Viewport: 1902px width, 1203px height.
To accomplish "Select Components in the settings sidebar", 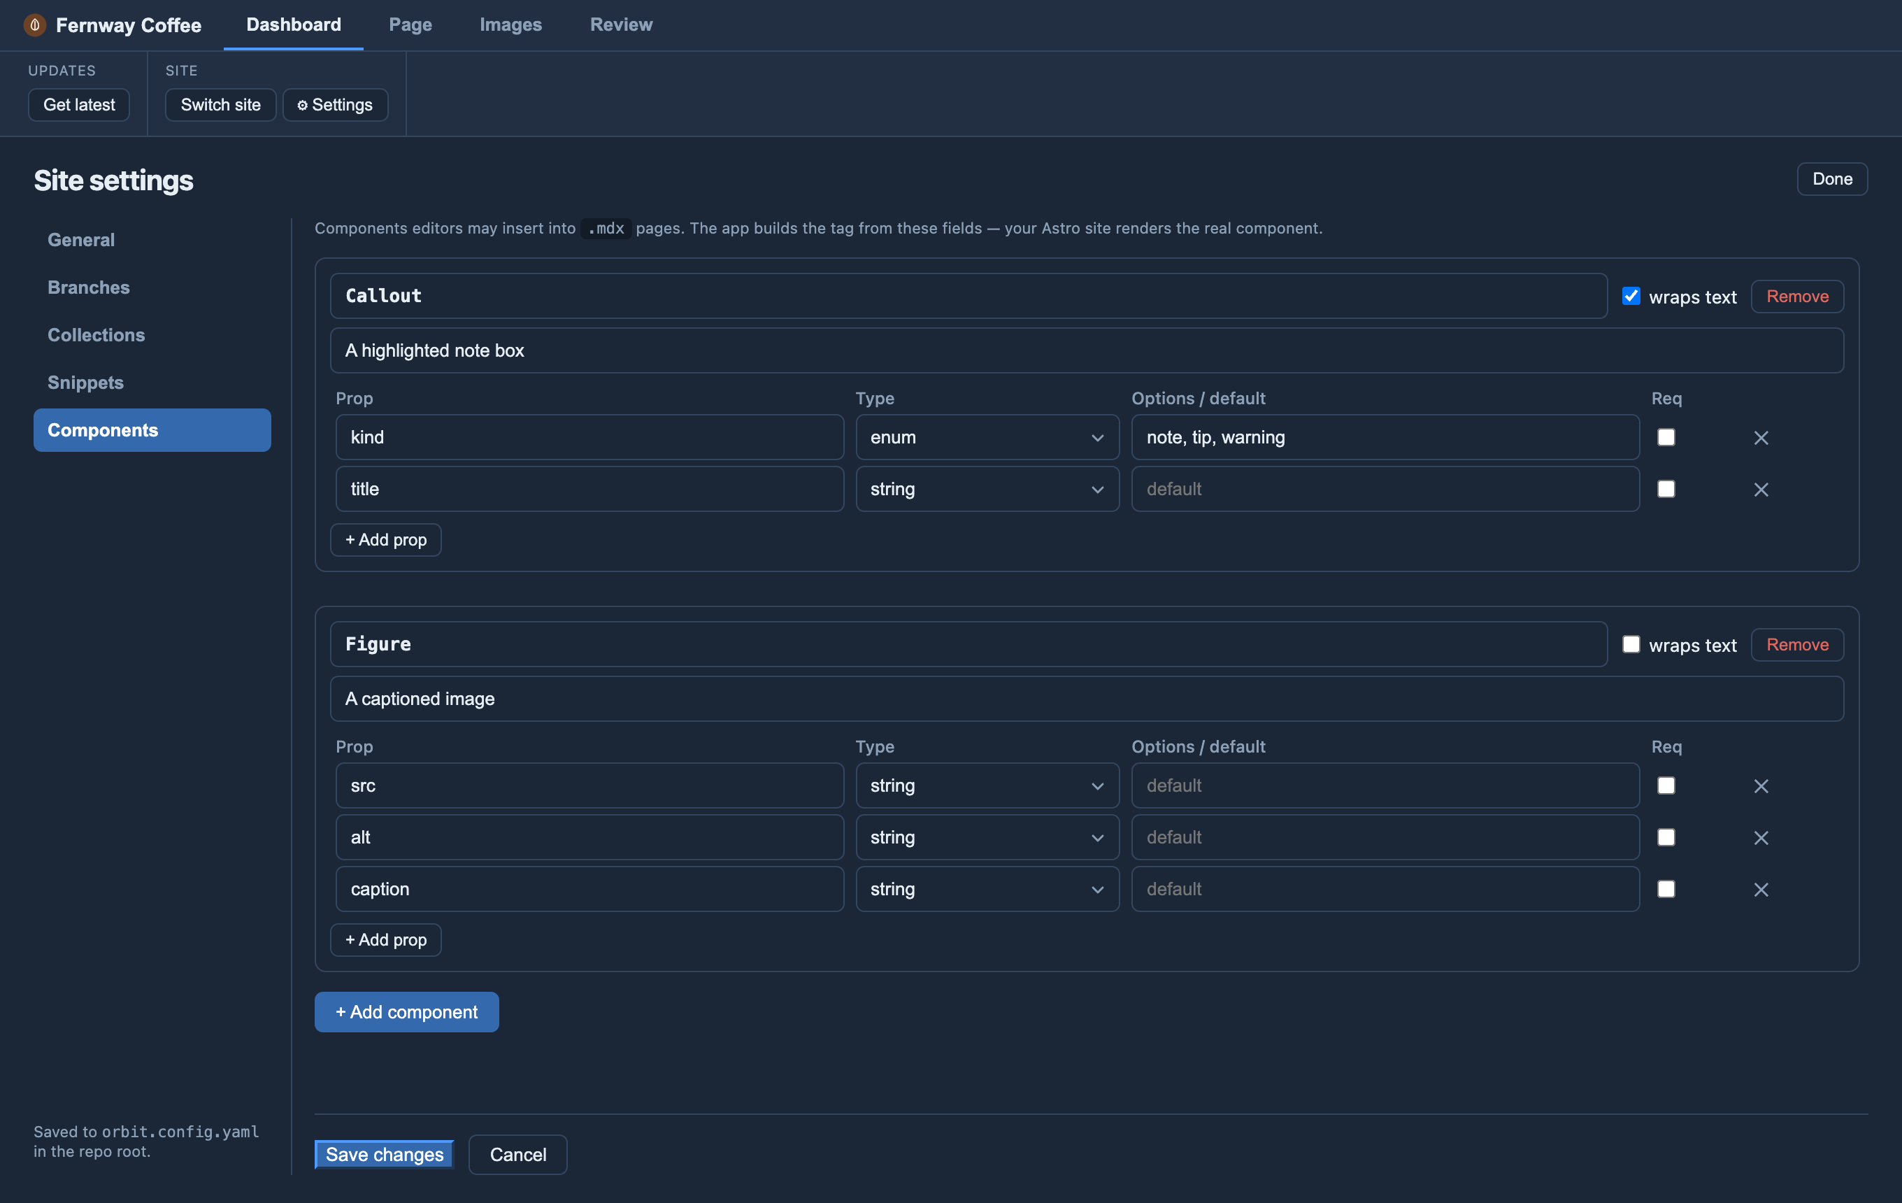I will coord(152,430).
